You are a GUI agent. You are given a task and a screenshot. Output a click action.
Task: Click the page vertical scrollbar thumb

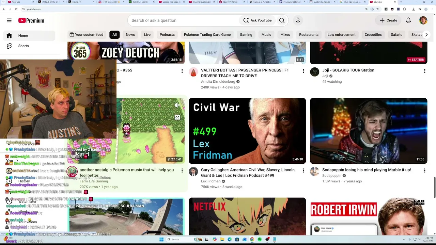(434, 187)
